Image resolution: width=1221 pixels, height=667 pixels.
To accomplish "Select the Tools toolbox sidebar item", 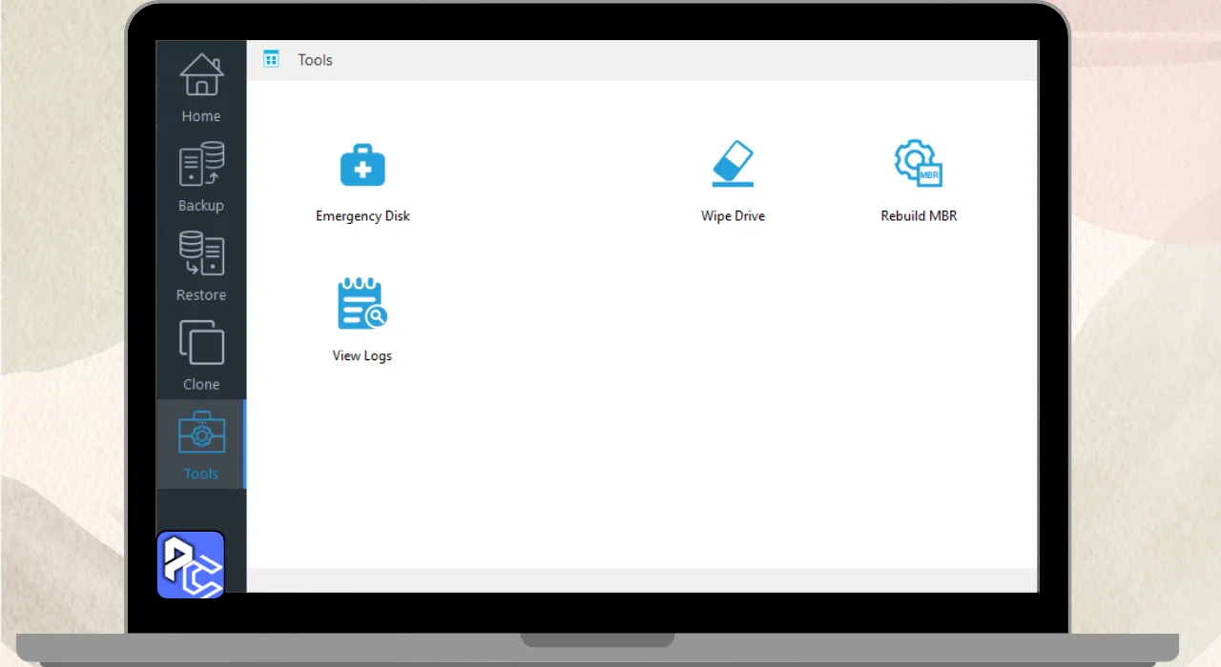I will click(x=201, y=445).
